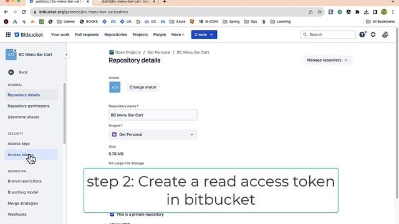
Task: Open the Project dropdown showing Get Personal
Action: point(153,134)
